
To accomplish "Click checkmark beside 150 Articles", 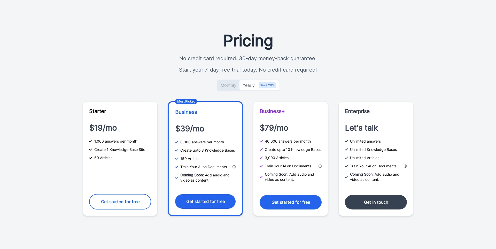I will click(177, 159).
